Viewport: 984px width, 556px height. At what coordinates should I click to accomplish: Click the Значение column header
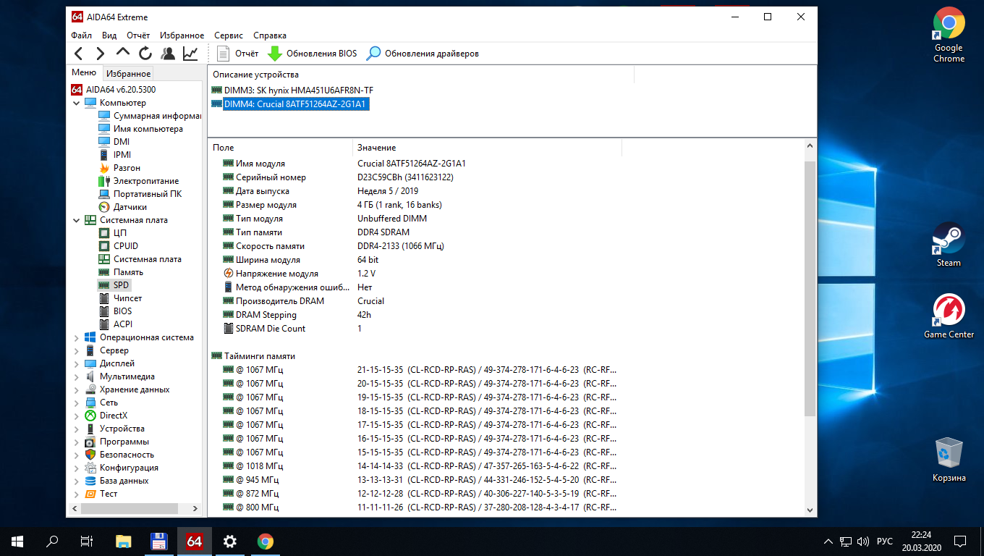click(x=487, y=147)
